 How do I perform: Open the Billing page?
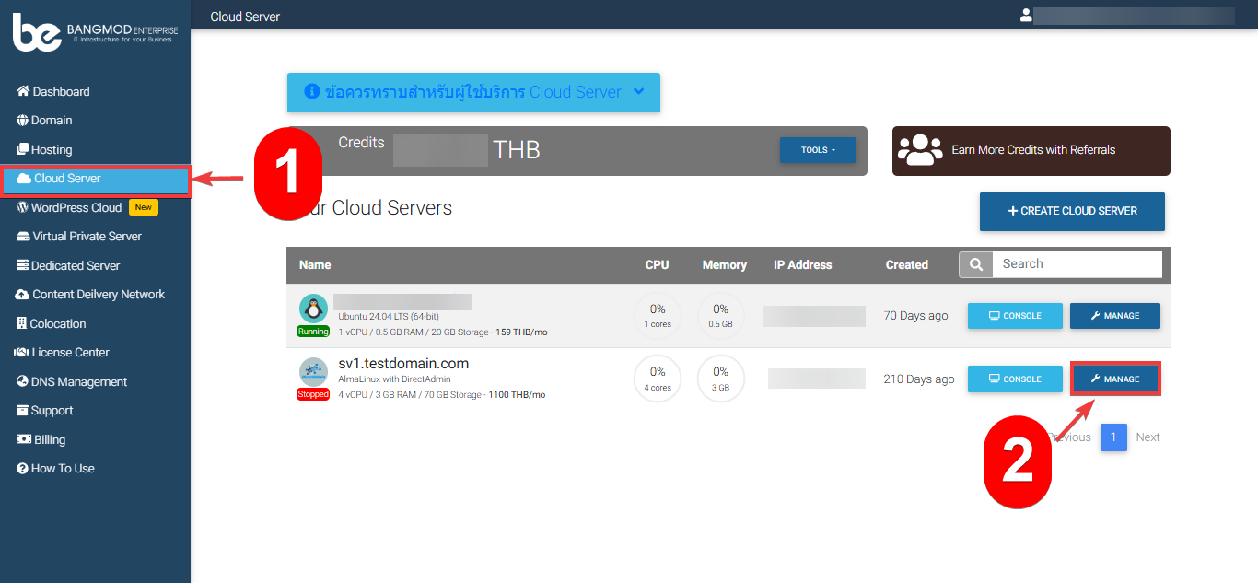pos(50,439)
